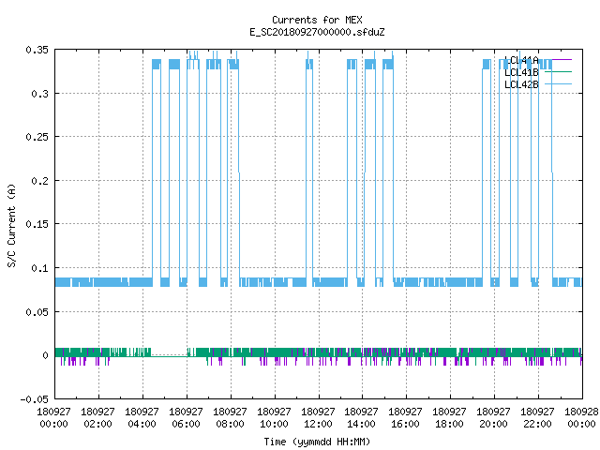Click the y-axis label 'S/C Current (A)'
The width and height of the screenshot is (600, 450).
(x=11, y=225)
